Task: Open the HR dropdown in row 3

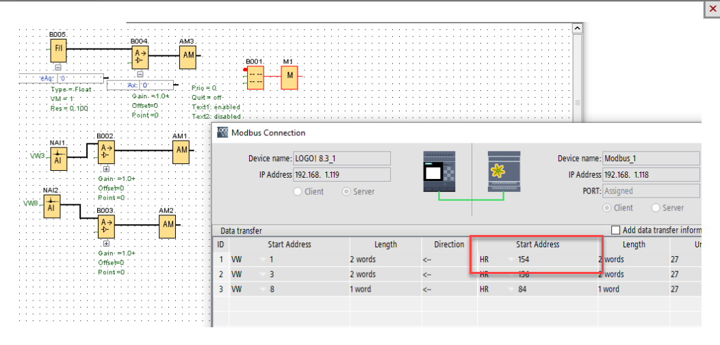Action: pos(509,289)
